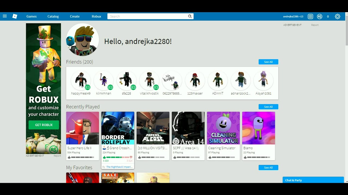Click in the Search input field
Image resolution: width=348 pixels, height=195 pixels.
pos(148,16)
